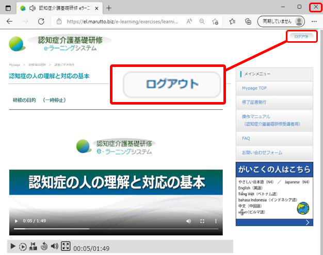Expand the がいこくの人はこちら banner arrow
Screen dimensions: 323x255
(x=308, y=223)
